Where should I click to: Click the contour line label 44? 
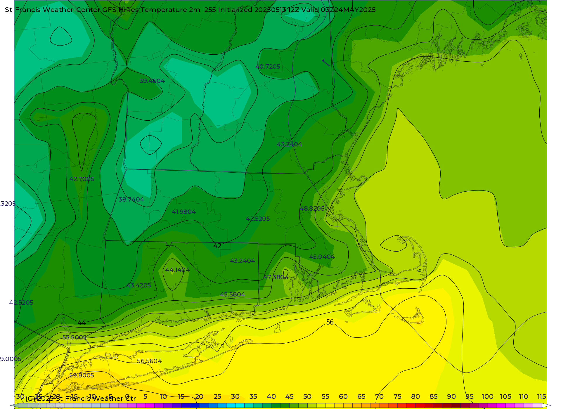click(x=82, y=323)
